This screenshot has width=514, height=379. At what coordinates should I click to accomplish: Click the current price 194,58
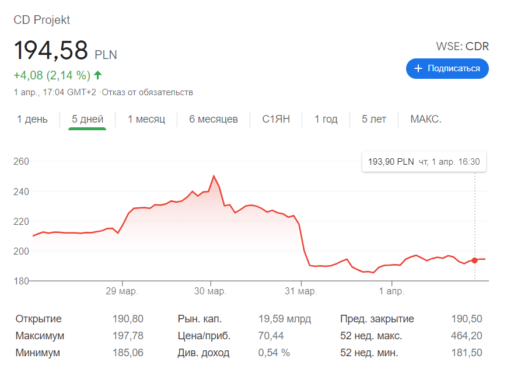51,50
